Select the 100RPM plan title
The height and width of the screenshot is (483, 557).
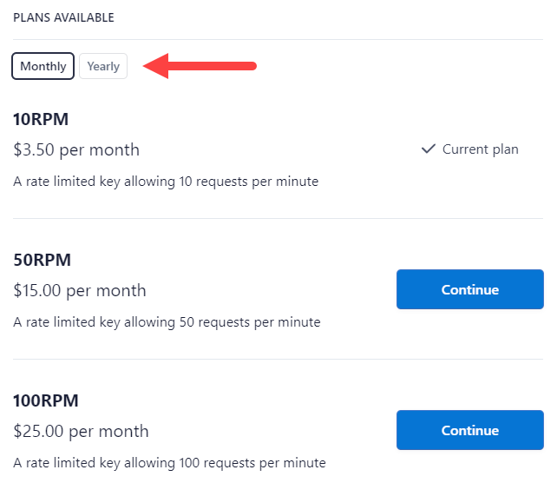(x=45, y=401)
